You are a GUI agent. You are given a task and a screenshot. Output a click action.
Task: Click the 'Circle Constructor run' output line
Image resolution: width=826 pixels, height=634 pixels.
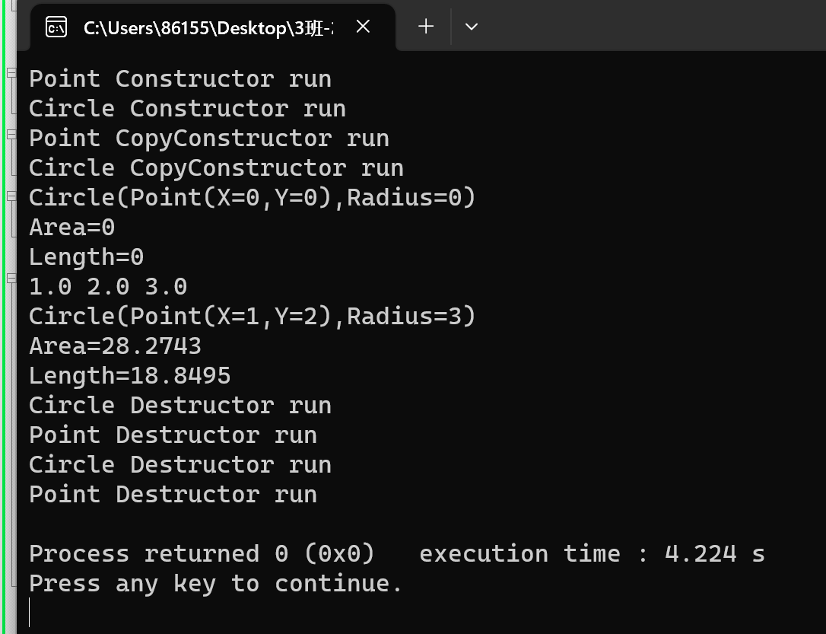[187, 109]
